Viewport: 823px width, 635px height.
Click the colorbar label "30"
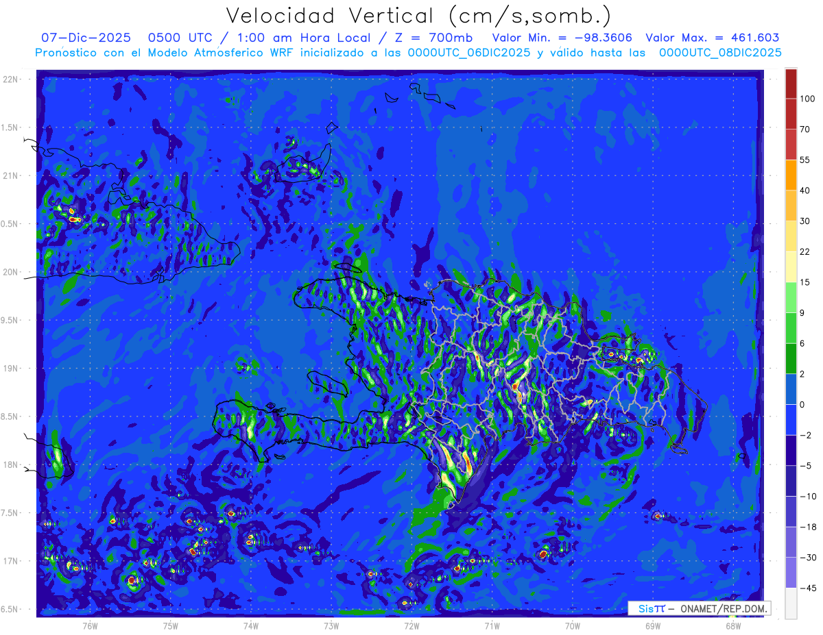click(805, 221)
